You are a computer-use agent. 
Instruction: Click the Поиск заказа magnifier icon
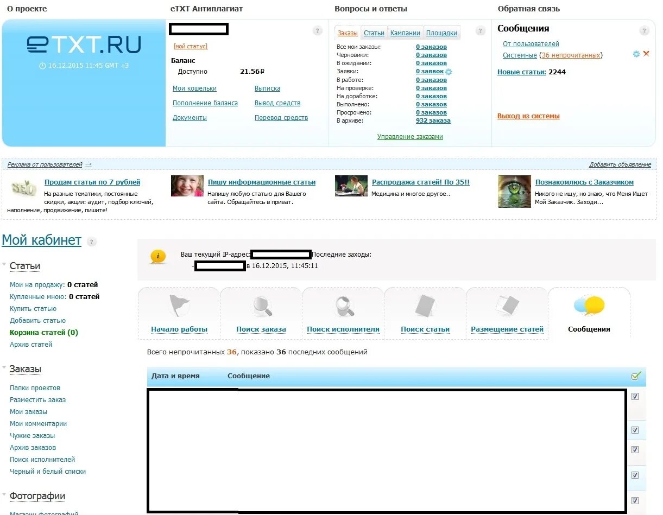(x=261, y=306)
